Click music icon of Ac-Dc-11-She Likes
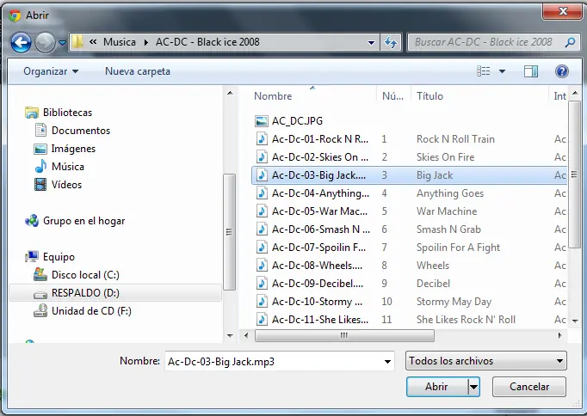This screenshot has height=416, width=587. click(262, 319)
